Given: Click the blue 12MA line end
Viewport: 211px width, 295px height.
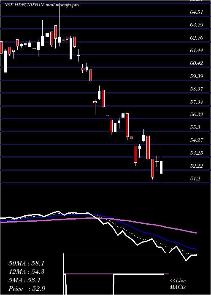Looking at the screenshot, I should [x=195, y=249].
